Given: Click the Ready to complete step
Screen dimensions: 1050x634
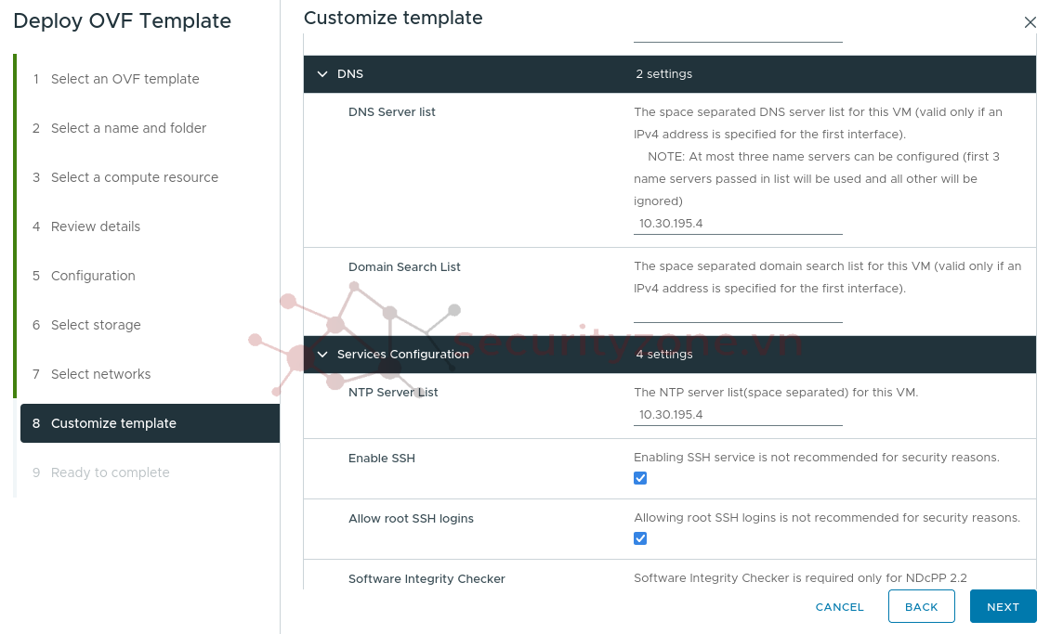Looking at the screenshot, I should (x=110, y=472).
